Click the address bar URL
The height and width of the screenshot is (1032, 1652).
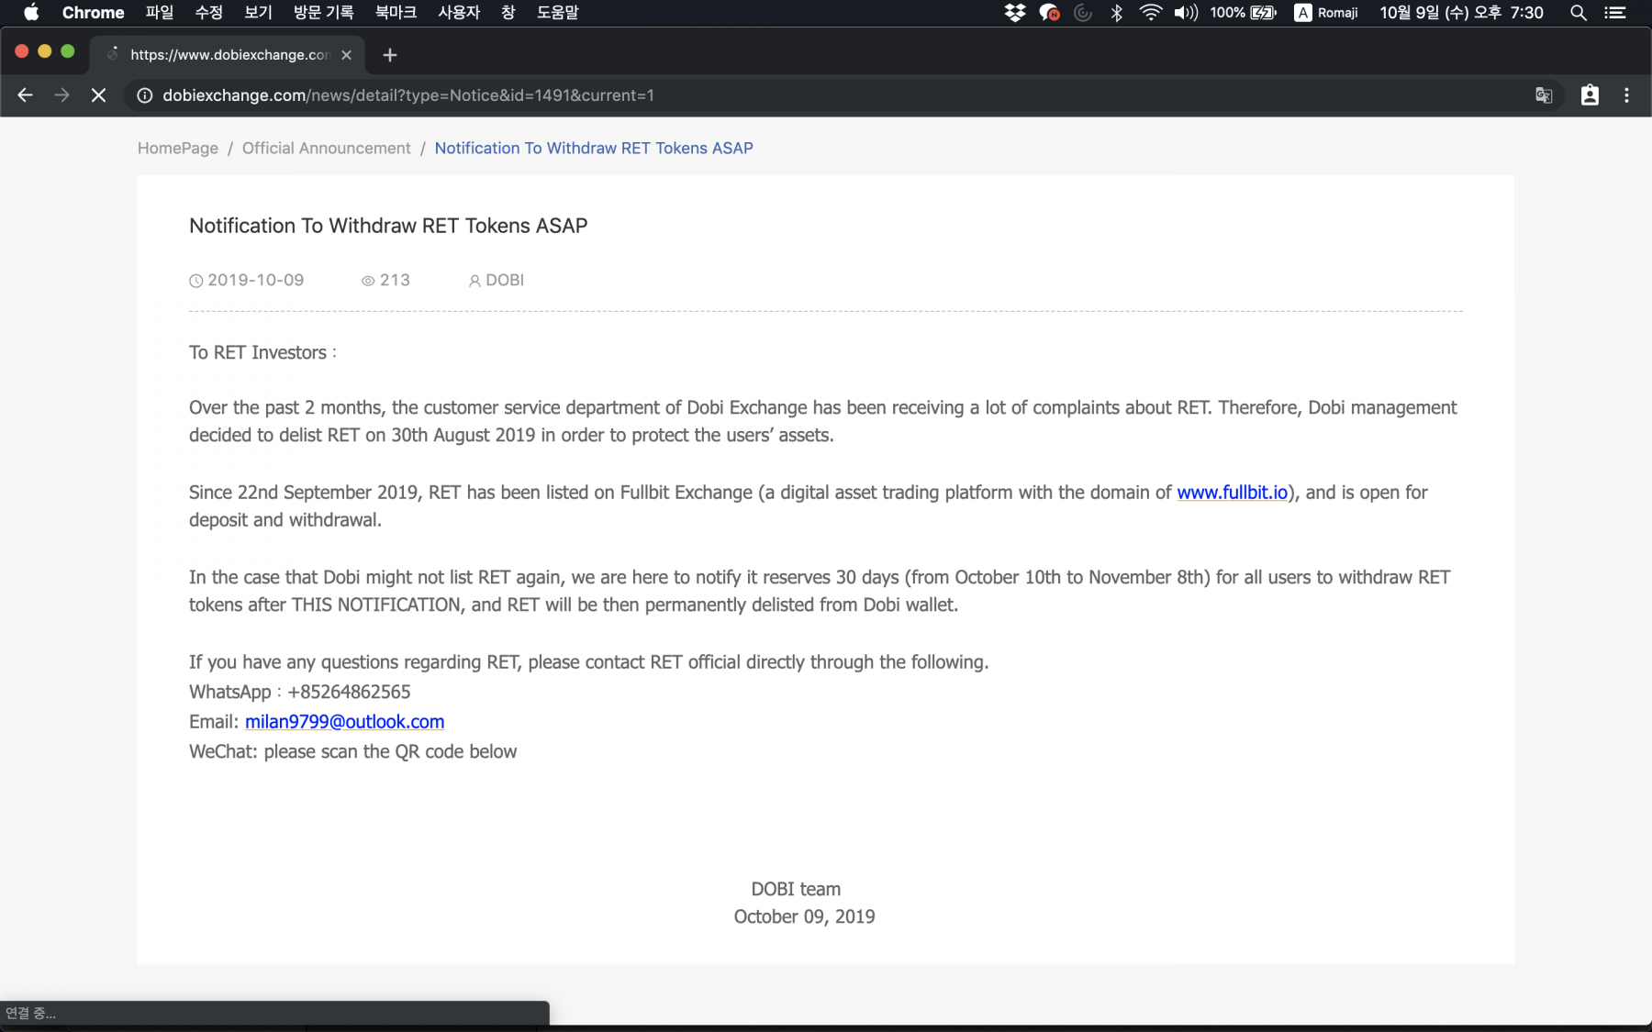(x=408, y=95)
